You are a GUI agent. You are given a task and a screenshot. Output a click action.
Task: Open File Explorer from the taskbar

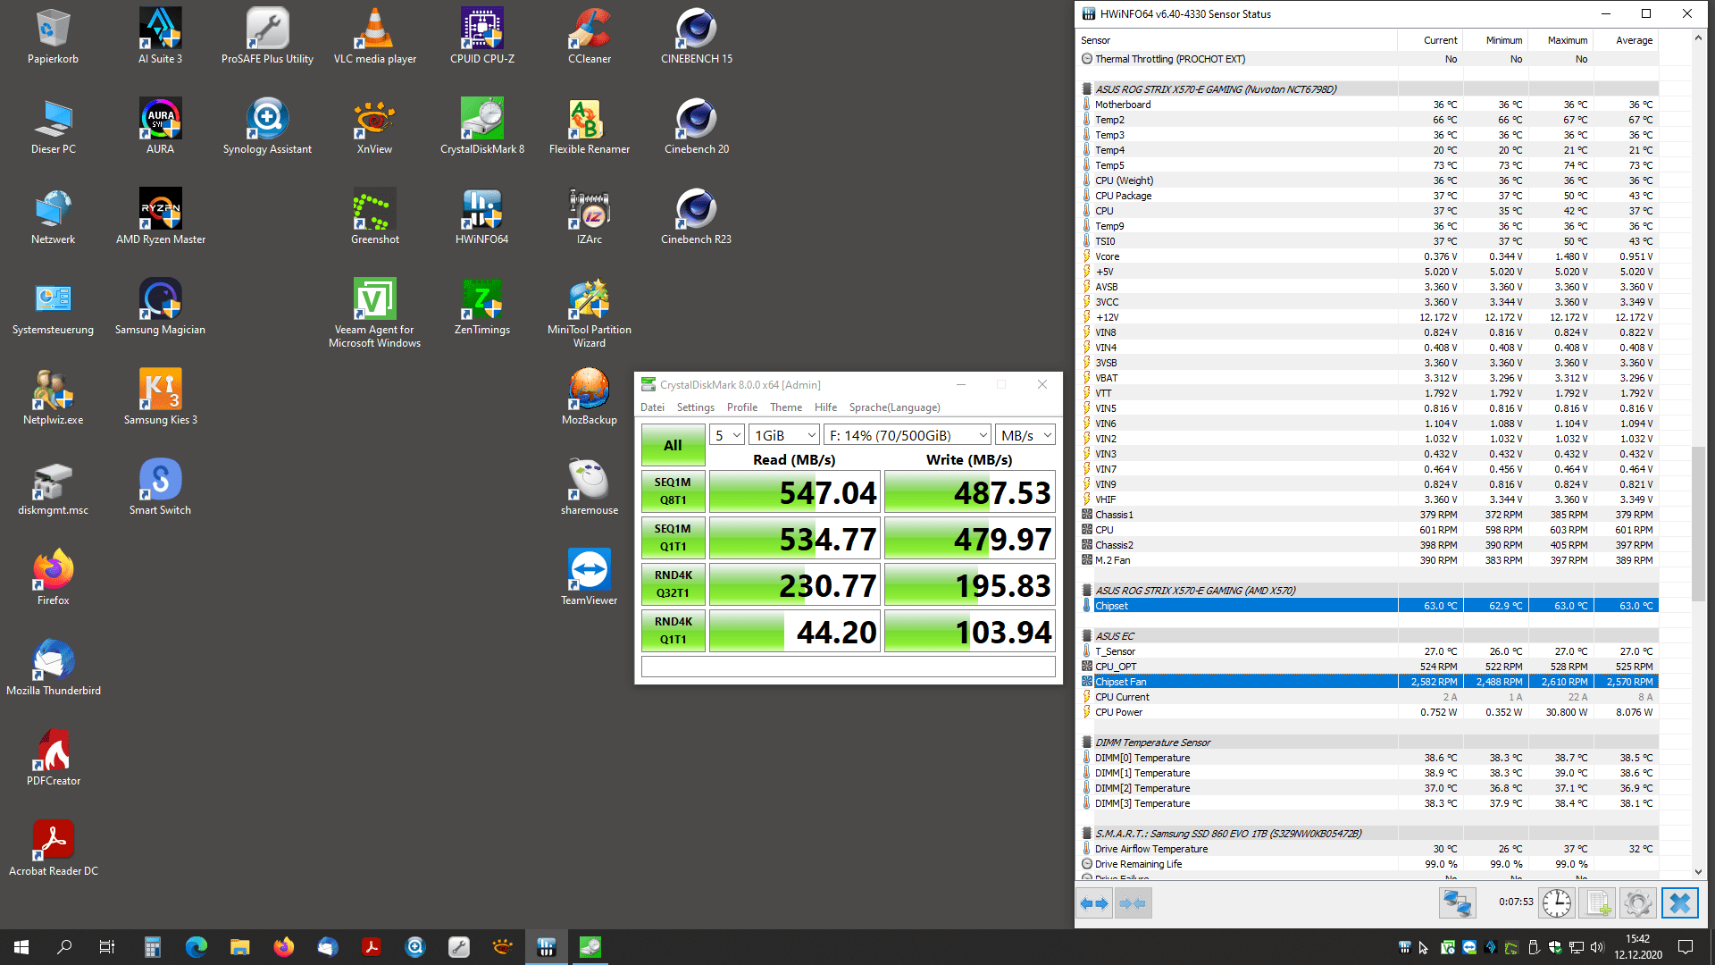(x=239, y=947)
